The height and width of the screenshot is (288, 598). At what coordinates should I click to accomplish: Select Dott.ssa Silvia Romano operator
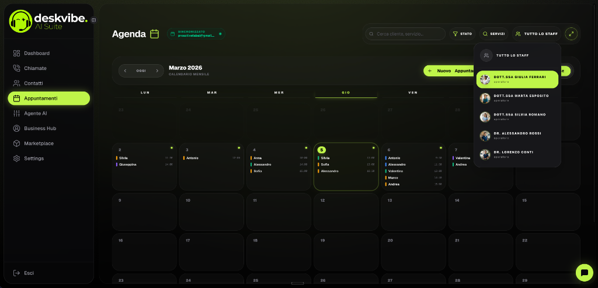click(x=517, y=117)
